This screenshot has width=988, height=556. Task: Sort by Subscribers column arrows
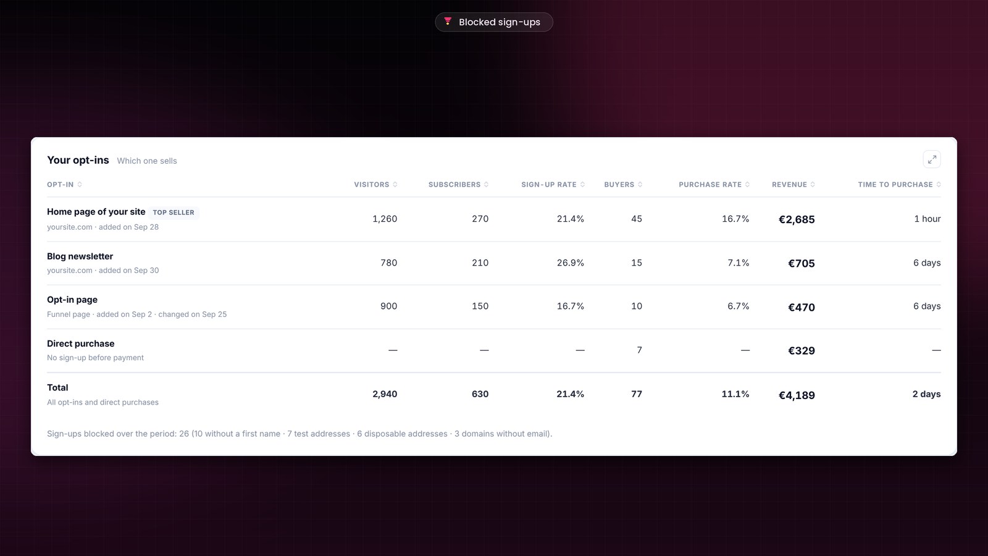click(x=487, y=185)
